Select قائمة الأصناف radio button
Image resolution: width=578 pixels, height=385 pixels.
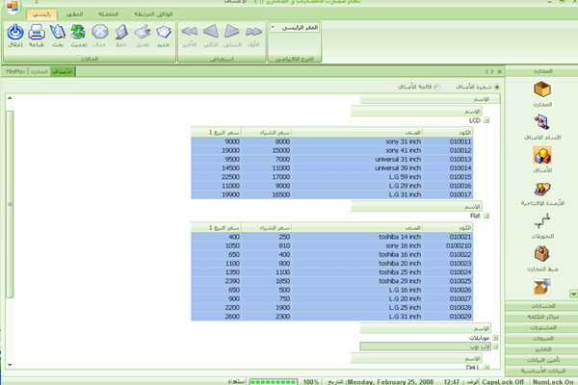tap(435, 87)
